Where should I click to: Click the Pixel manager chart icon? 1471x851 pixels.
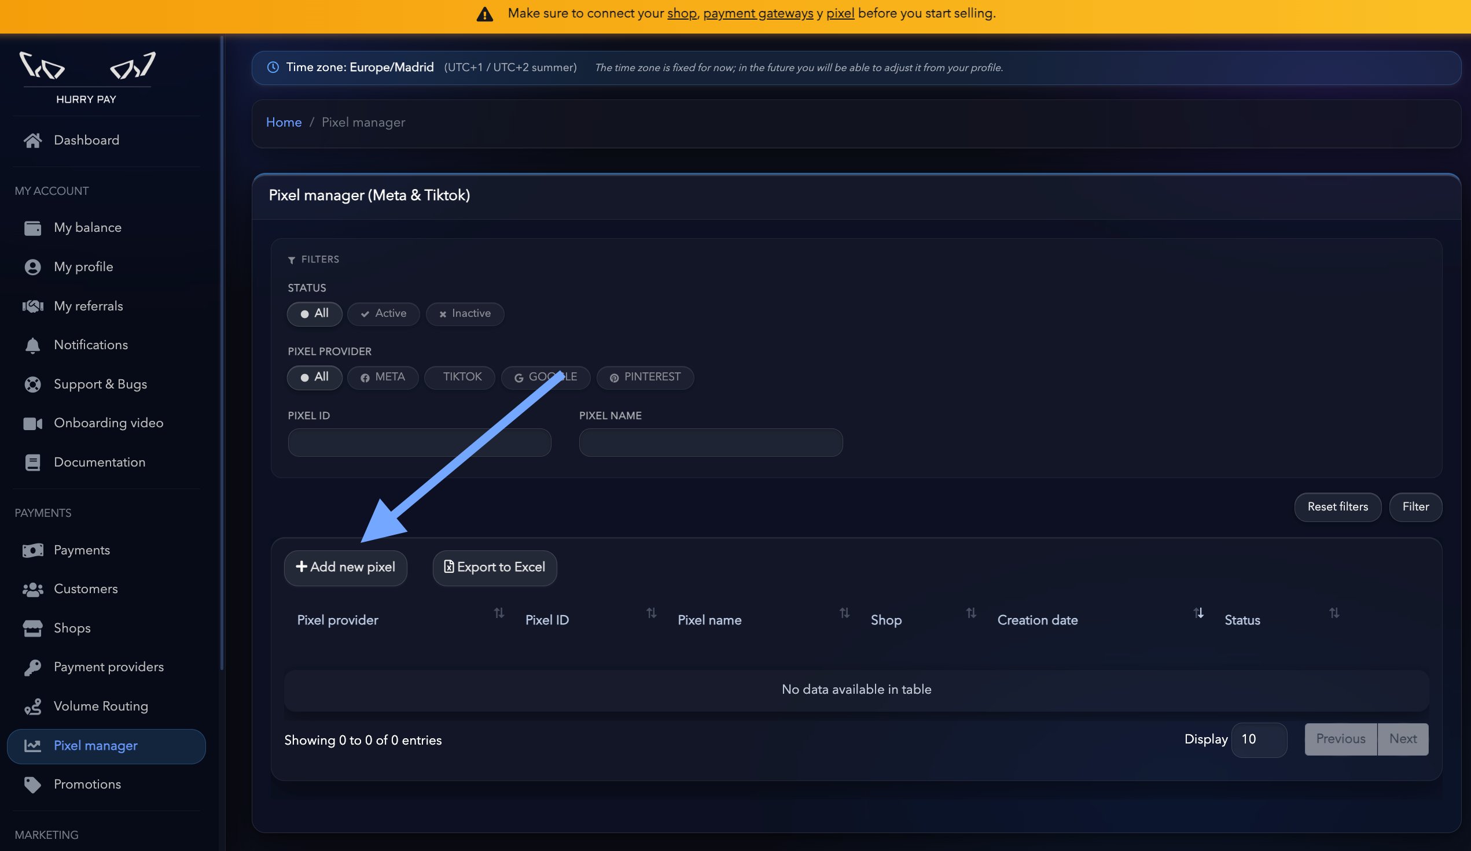32,745
